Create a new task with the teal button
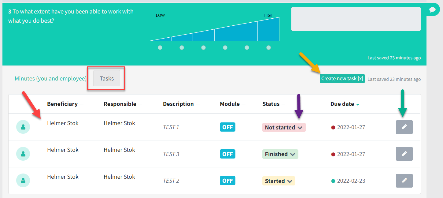This screenshot has height=198, width=443. [342, 79]
